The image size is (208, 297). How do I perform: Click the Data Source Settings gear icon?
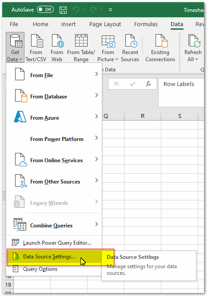click(x=16, y=257)
